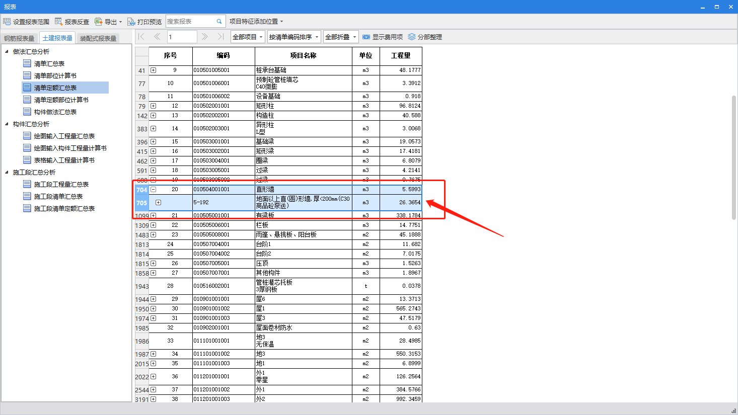Open 项目特征添加位置 dropdown
The height and width of the screenshot is (415, 738).
(256, 22)
